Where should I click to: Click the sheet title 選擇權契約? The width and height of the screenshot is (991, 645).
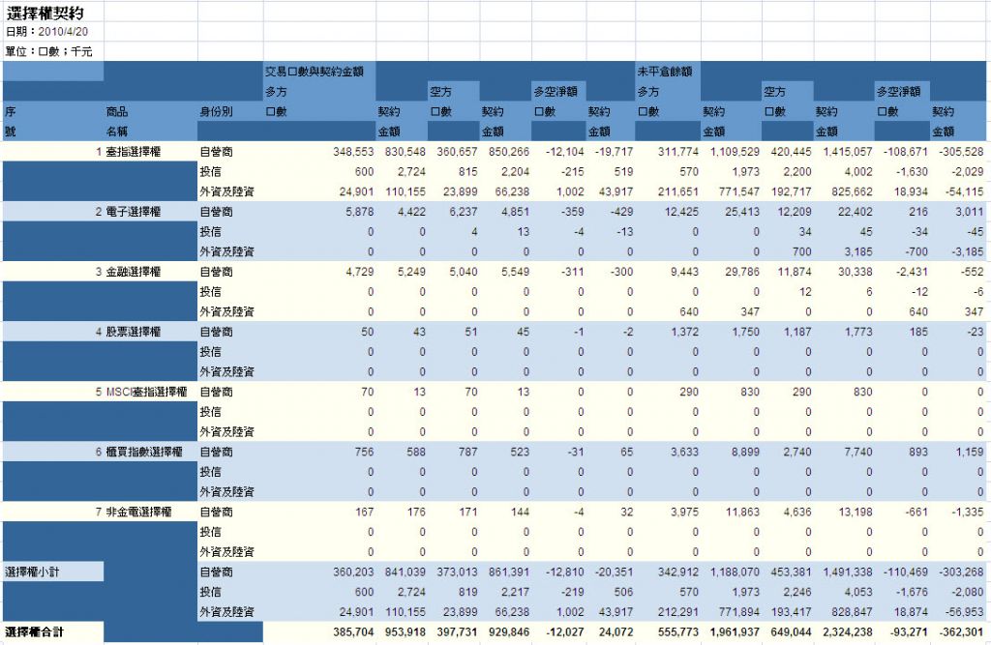[x=45, y=13]
